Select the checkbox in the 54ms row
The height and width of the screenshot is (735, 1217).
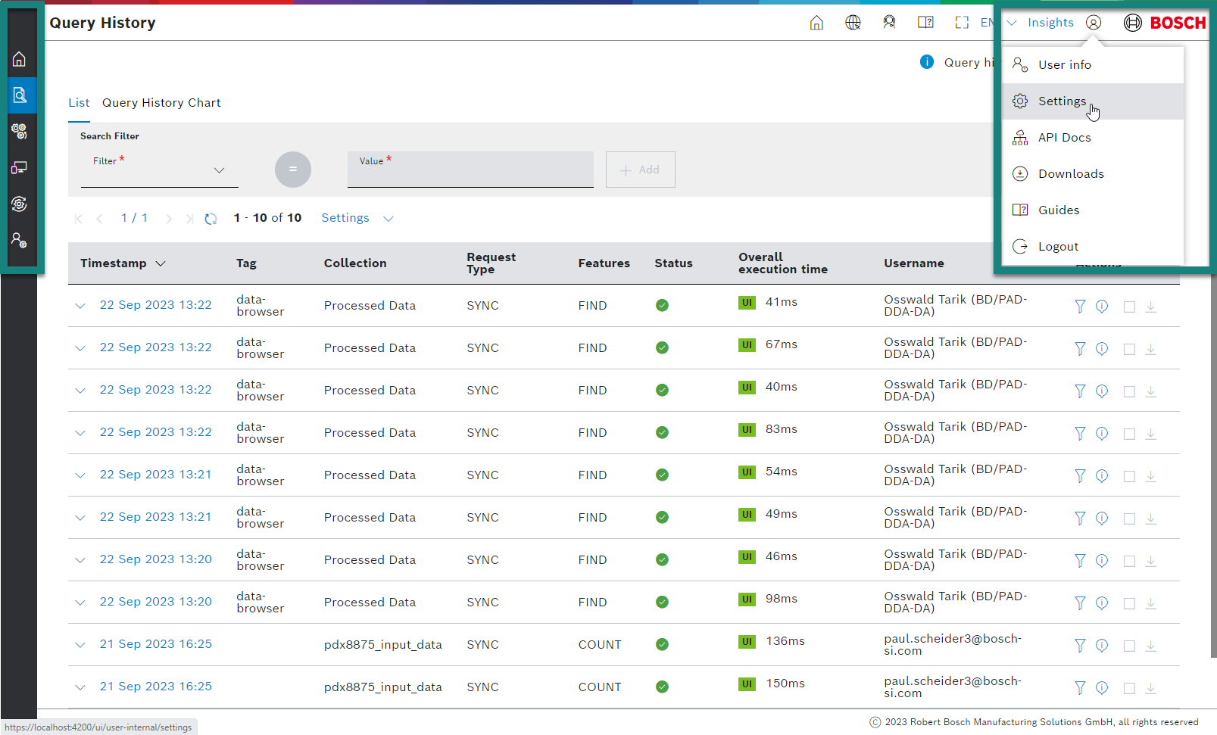1129,476
